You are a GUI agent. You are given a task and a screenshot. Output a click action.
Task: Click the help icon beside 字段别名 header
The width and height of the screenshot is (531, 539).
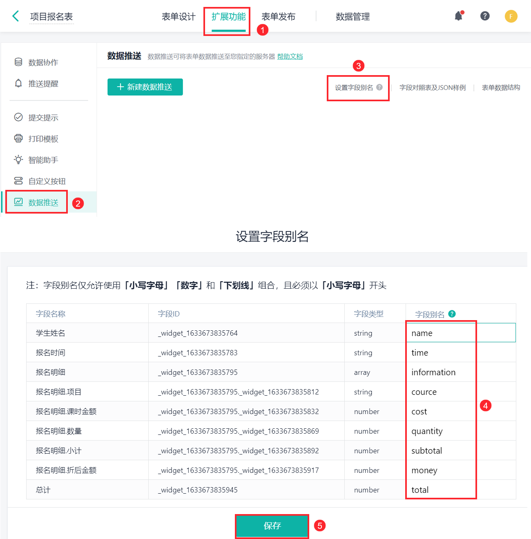(452, 314)
